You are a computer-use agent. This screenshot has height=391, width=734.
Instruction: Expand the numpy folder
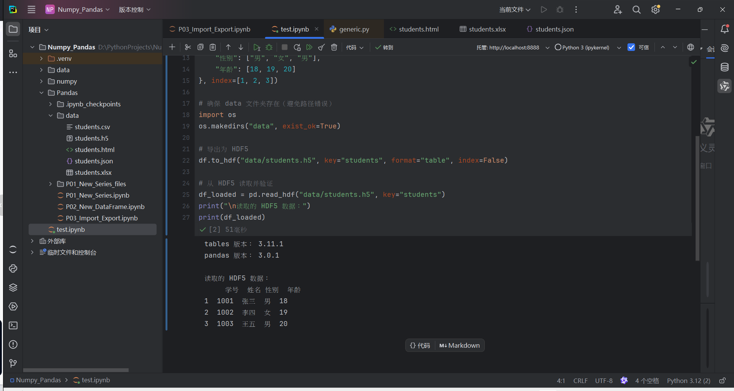click(41, 81)
